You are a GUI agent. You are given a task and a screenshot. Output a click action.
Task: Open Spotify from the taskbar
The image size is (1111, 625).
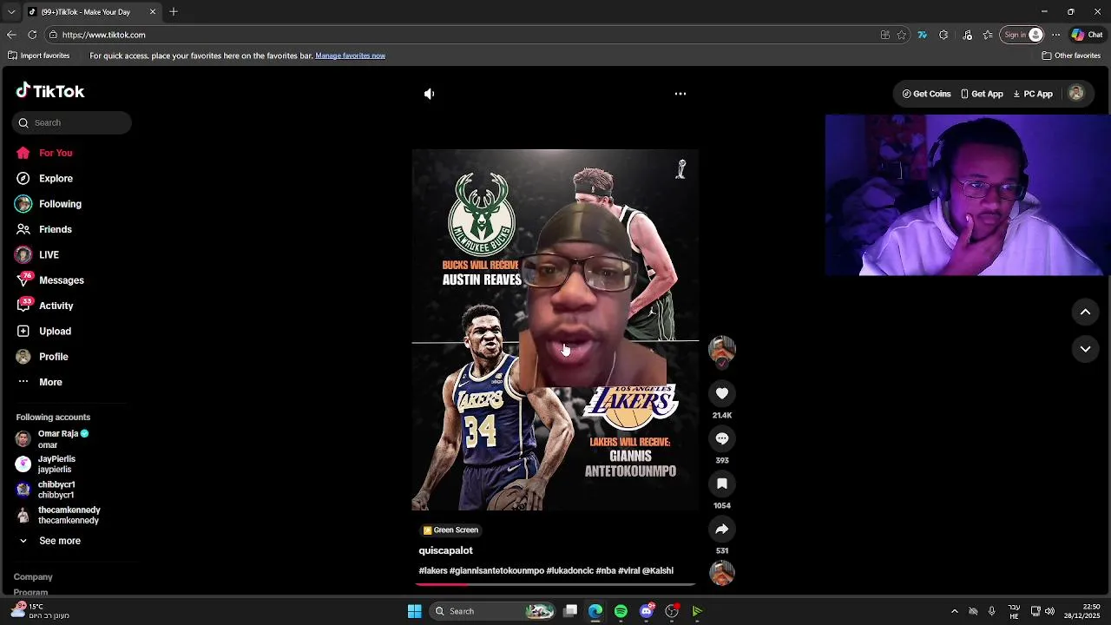pos(621,611)
